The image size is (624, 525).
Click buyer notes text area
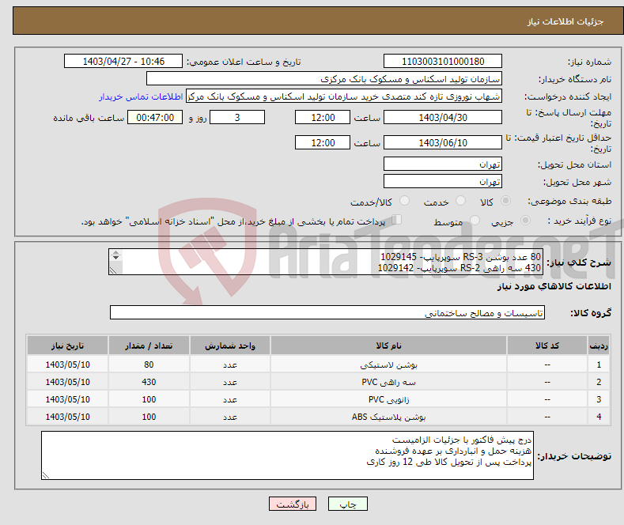click(287, 455)
